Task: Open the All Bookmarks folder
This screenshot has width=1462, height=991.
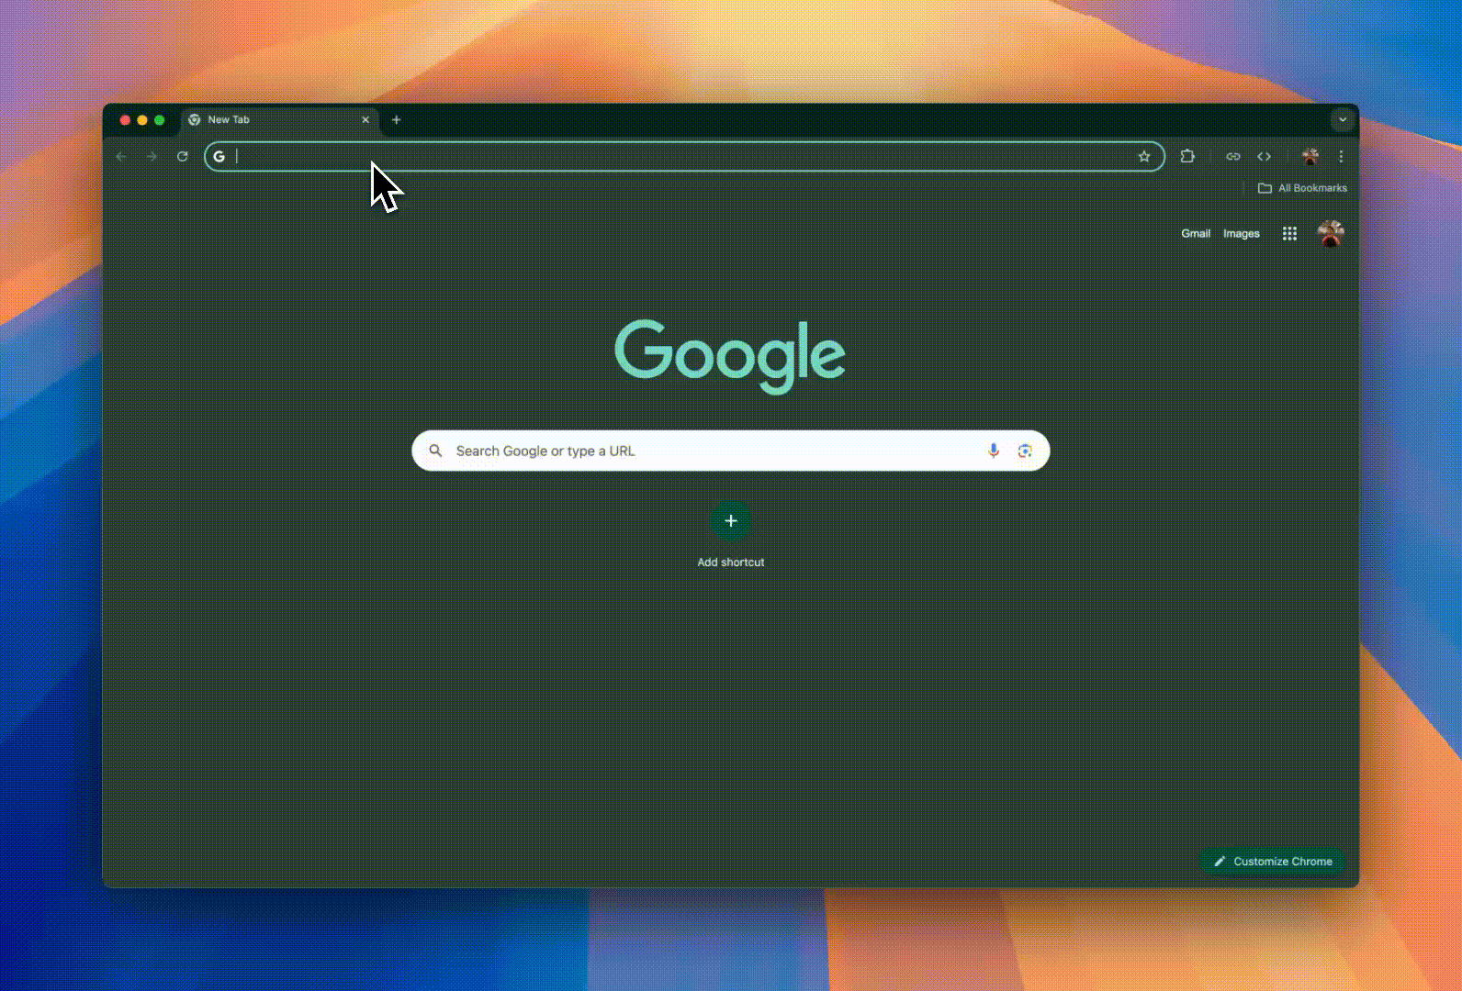Action: (1302, 188)
